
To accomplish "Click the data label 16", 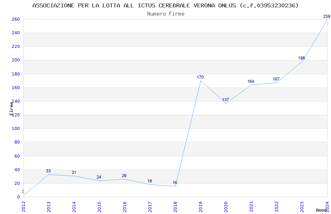I will pyautogui.click(x=175, y=182).
